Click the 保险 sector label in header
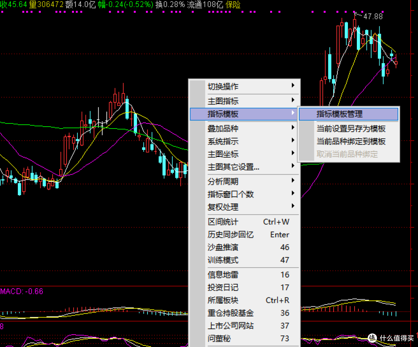418x347 pixels. [233, 5]
